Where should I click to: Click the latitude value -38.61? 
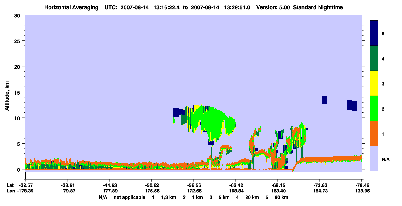[67, 185]
